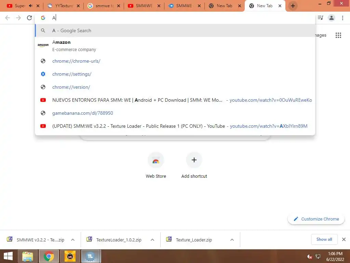Select the 'A - Google Search' suggestion
Viewport: 350px width, 263px height.
[175, 30]
